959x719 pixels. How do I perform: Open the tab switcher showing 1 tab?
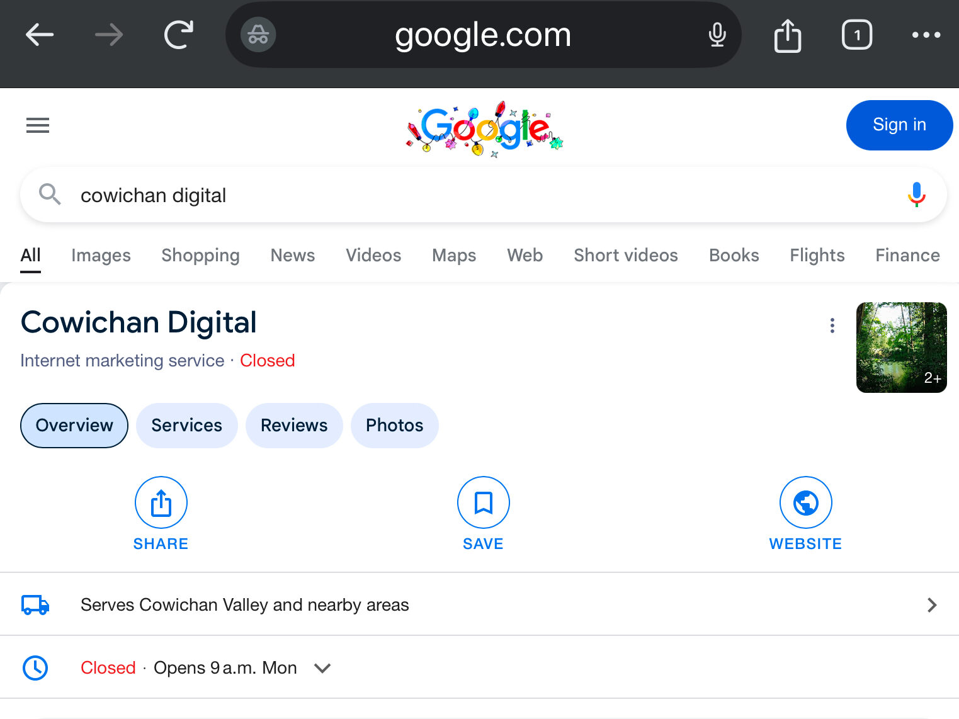857,35
